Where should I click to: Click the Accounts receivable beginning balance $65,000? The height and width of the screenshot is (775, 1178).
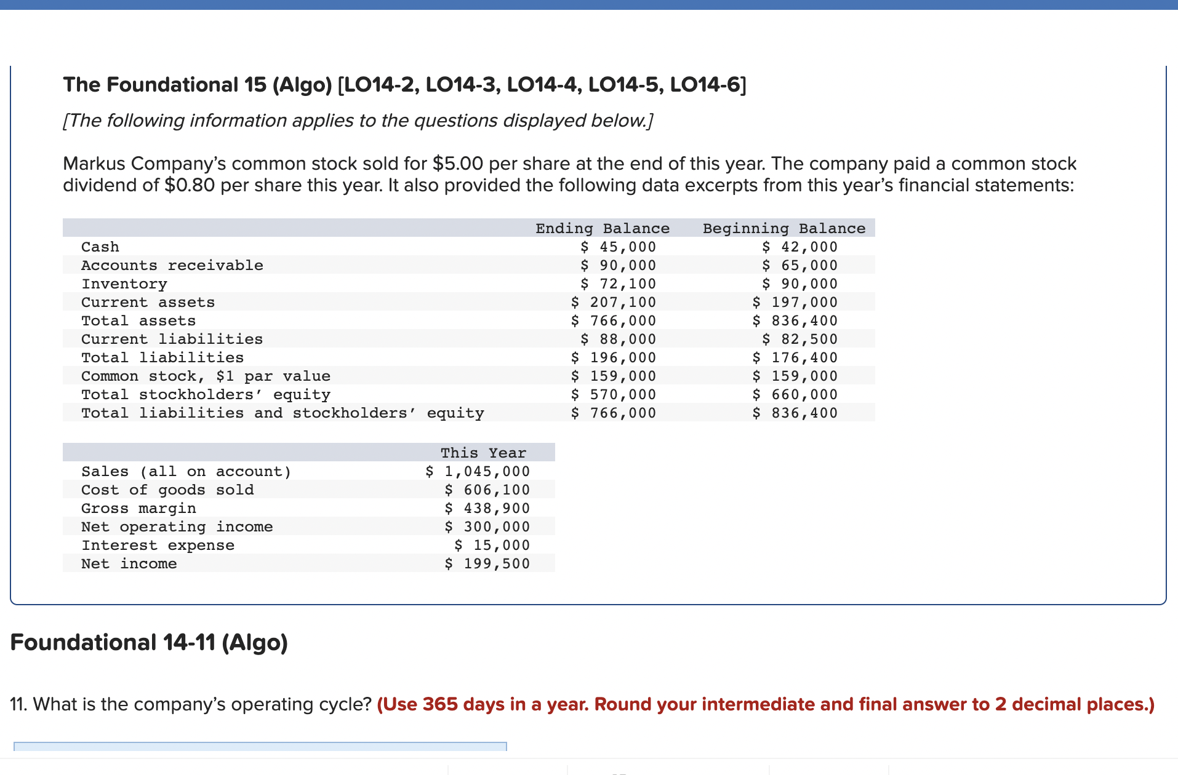[x=800, y=265]
